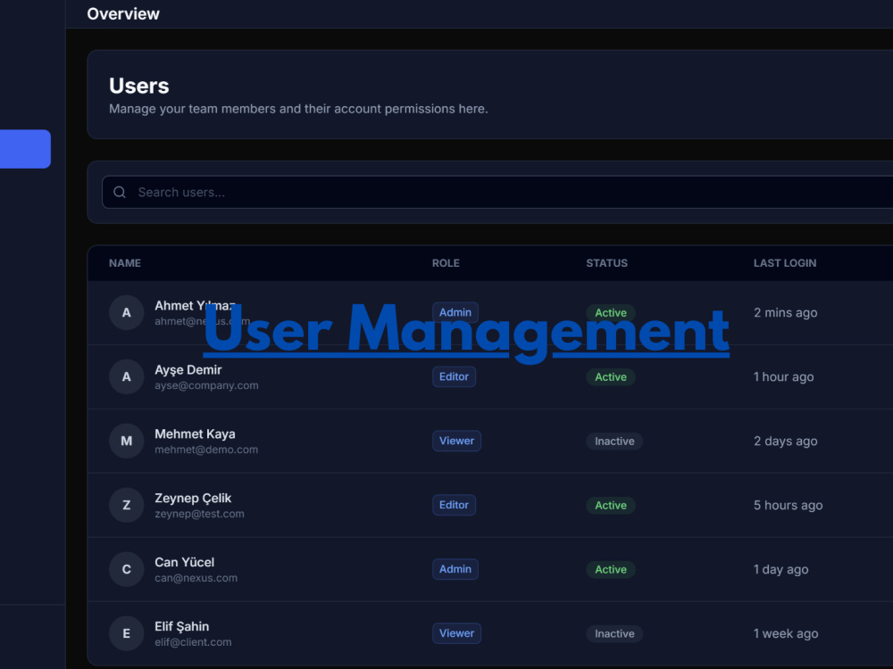
Task: Click the '2 mins ago' last login
Action: click(x=785, y=313)
